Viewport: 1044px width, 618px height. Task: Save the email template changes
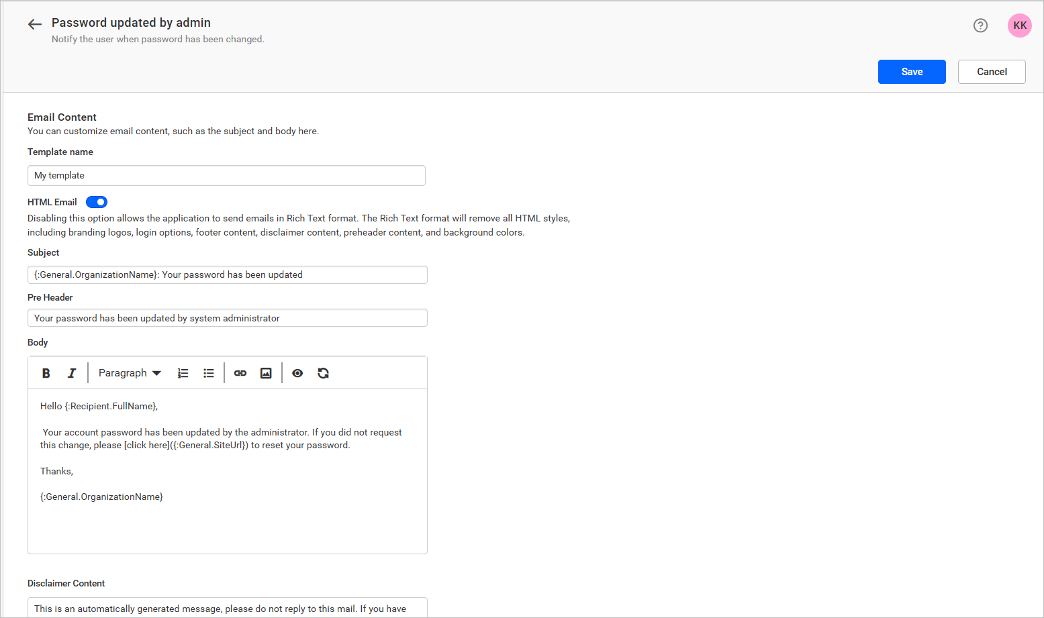(911, 71)
